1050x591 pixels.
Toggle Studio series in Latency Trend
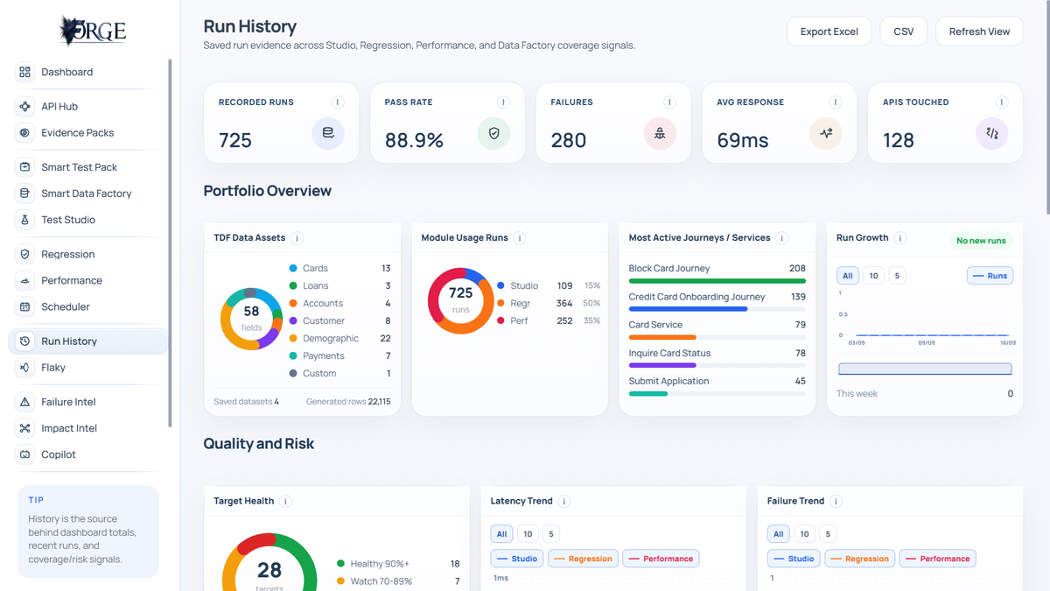pos(517,559)
